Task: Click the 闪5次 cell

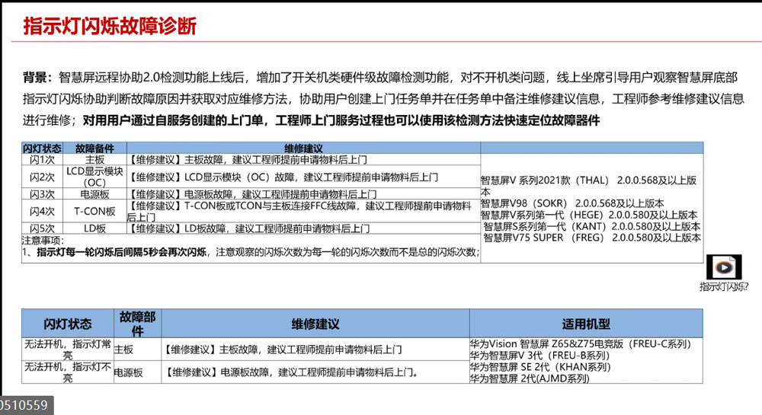Action: pyautogui.click(x=42, y=228)
